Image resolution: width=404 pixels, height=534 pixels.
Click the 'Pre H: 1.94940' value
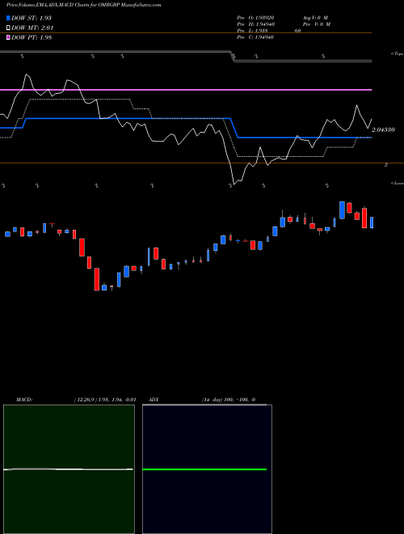pyautogui.click(x=255, y=24)
